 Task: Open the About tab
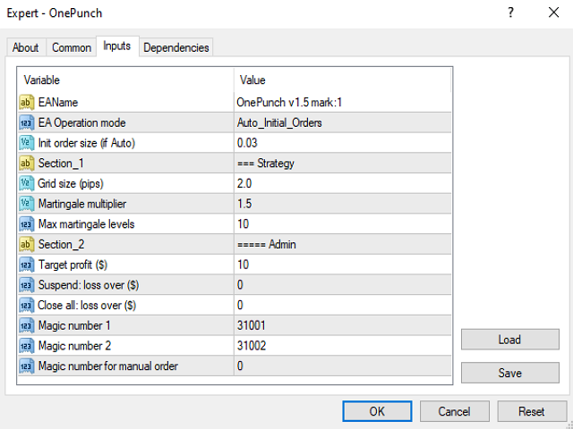click(x=26, y=47)
